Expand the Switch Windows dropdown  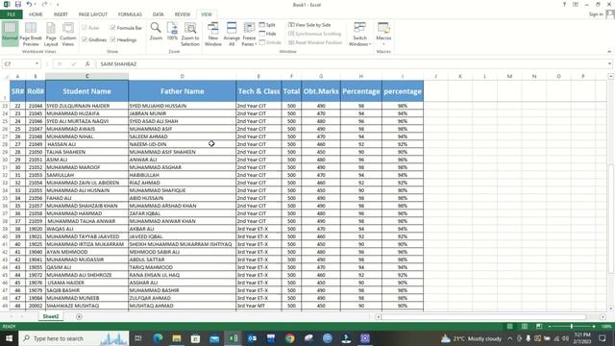pos(359,41)
